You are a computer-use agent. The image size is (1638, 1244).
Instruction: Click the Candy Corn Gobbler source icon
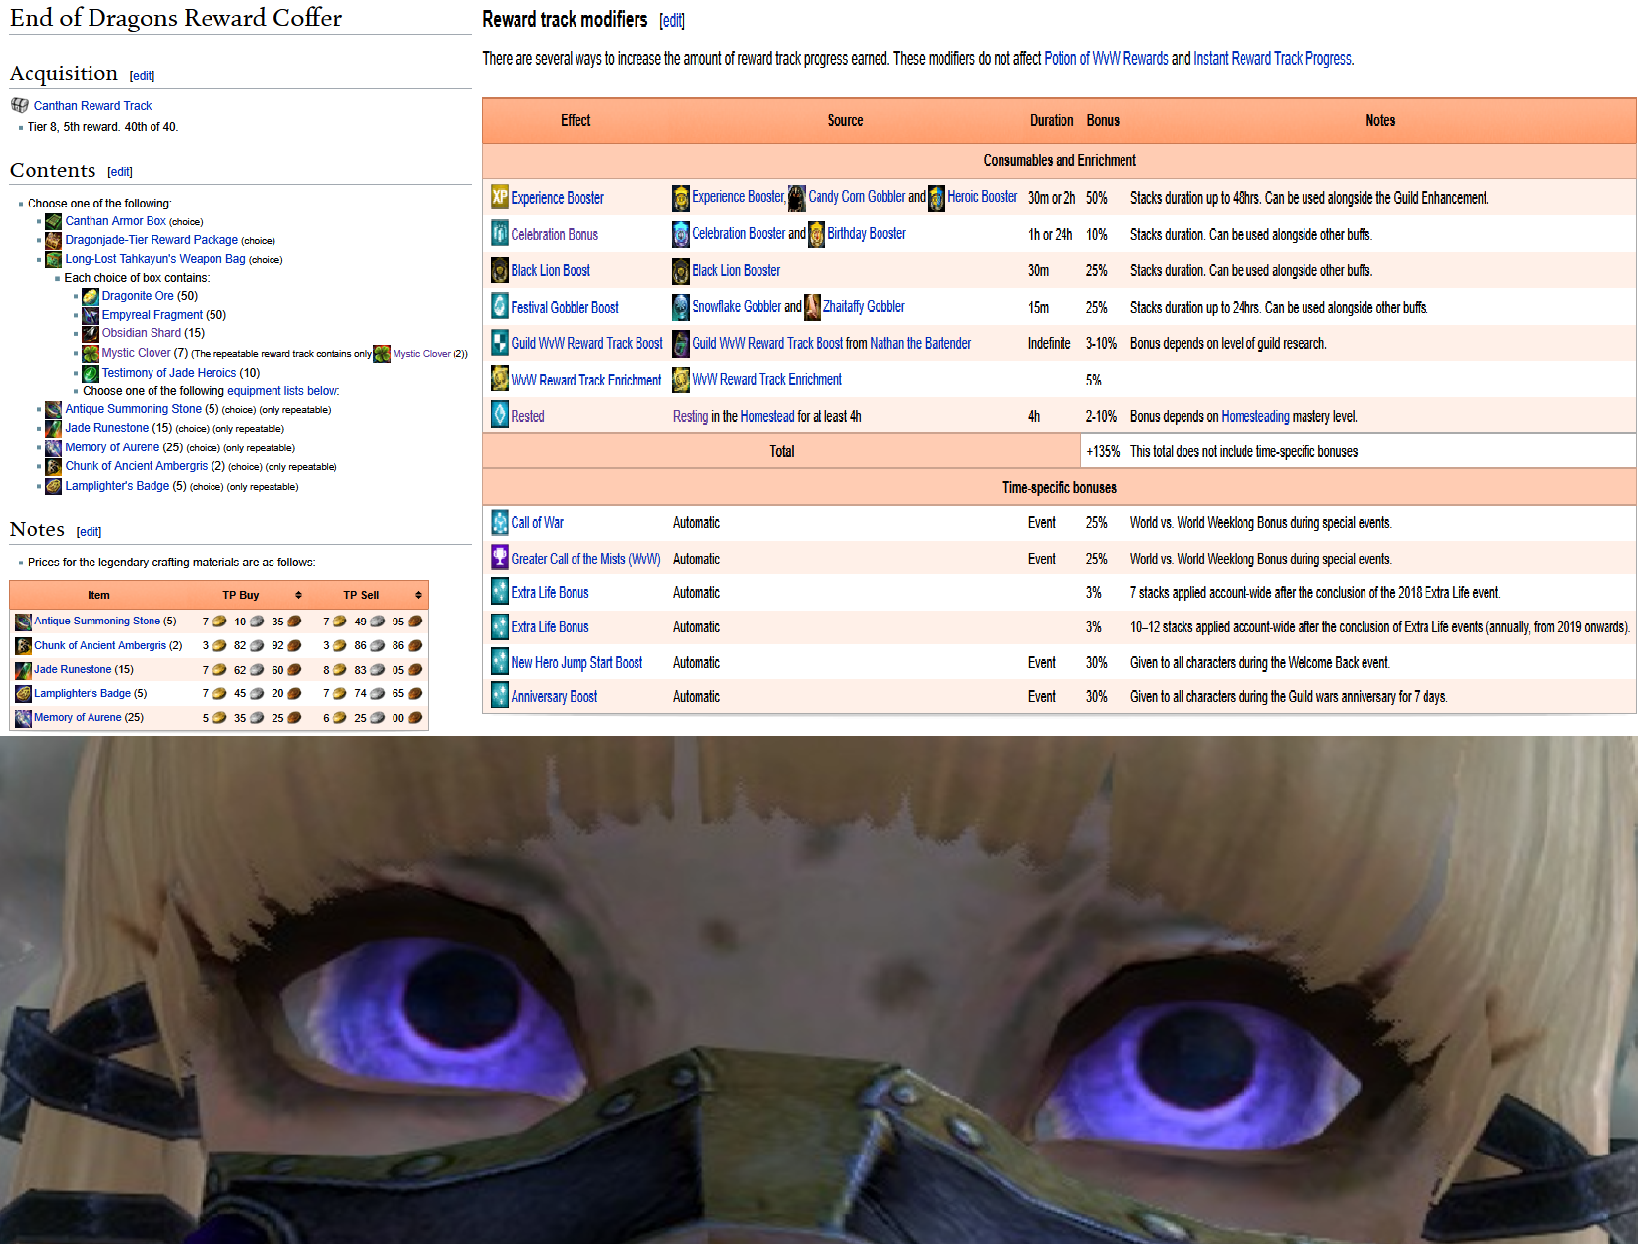[x=797, y=197]
